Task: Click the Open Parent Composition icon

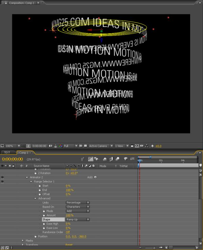Action: [x=83, y=159]
